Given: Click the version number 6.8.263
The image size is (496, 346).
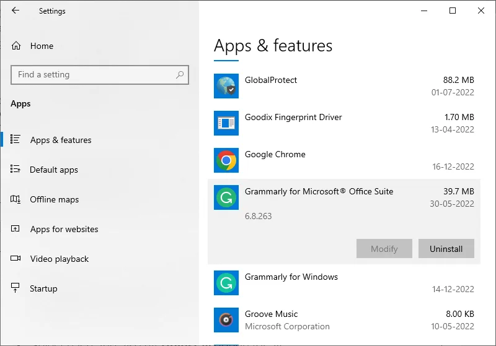Looking at the screenshot, I should coord(258,216).
